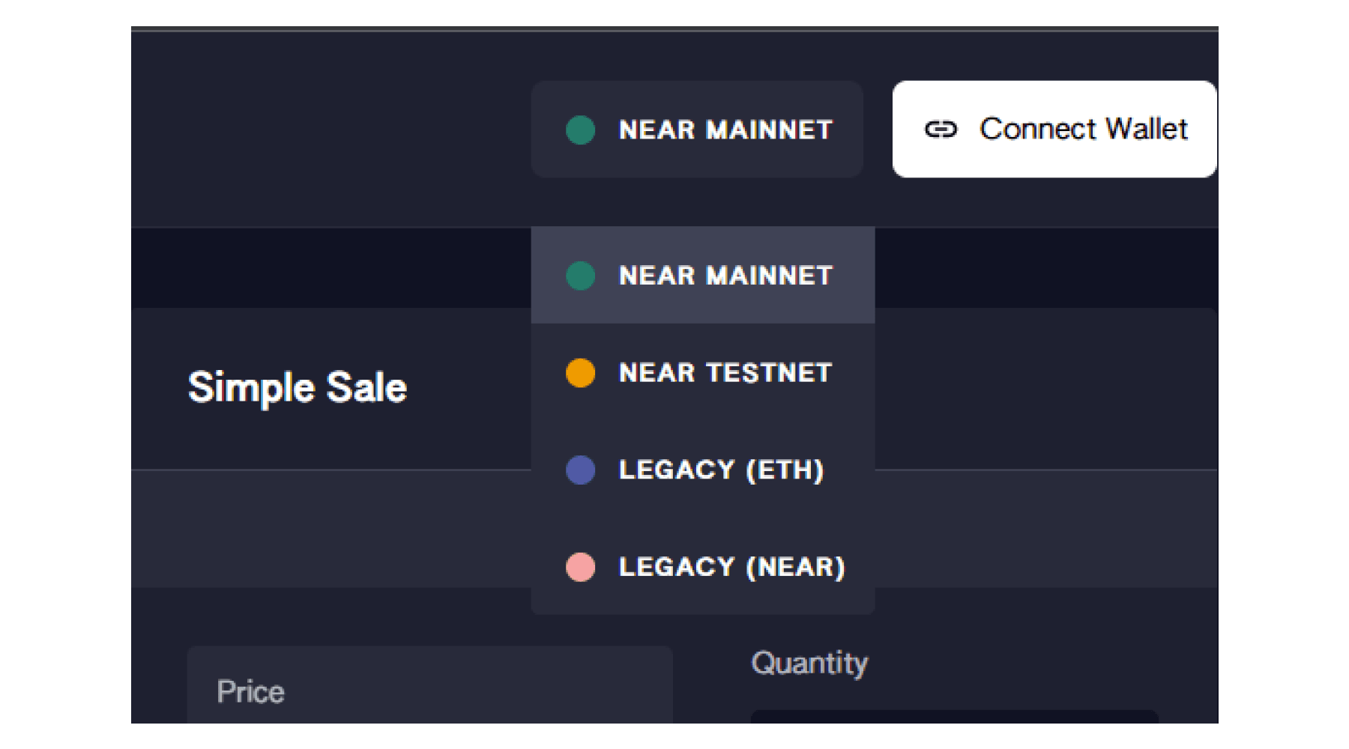Collapse the NEAR MAINNET network selector
Viewport: 1349px width, 749px height.
[697, 130]
